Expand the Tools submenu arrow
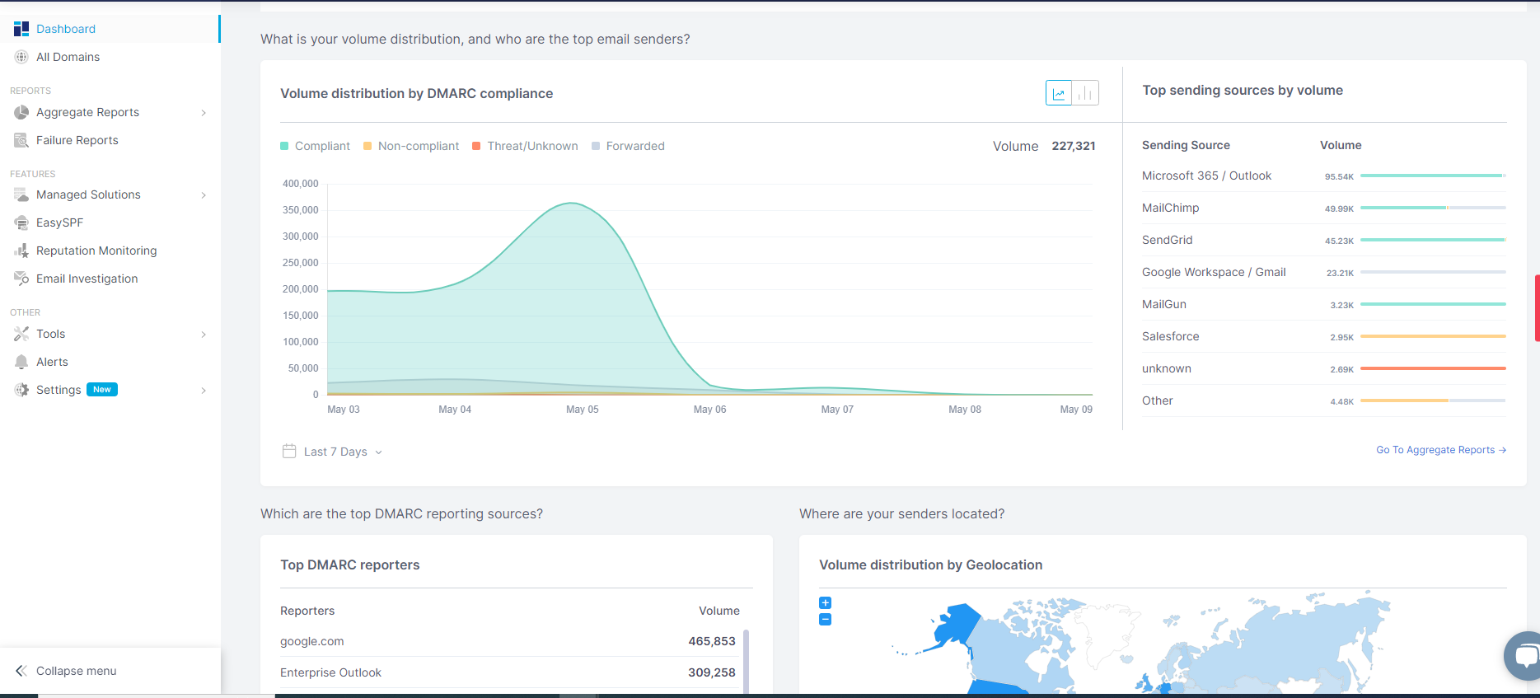 204,335
